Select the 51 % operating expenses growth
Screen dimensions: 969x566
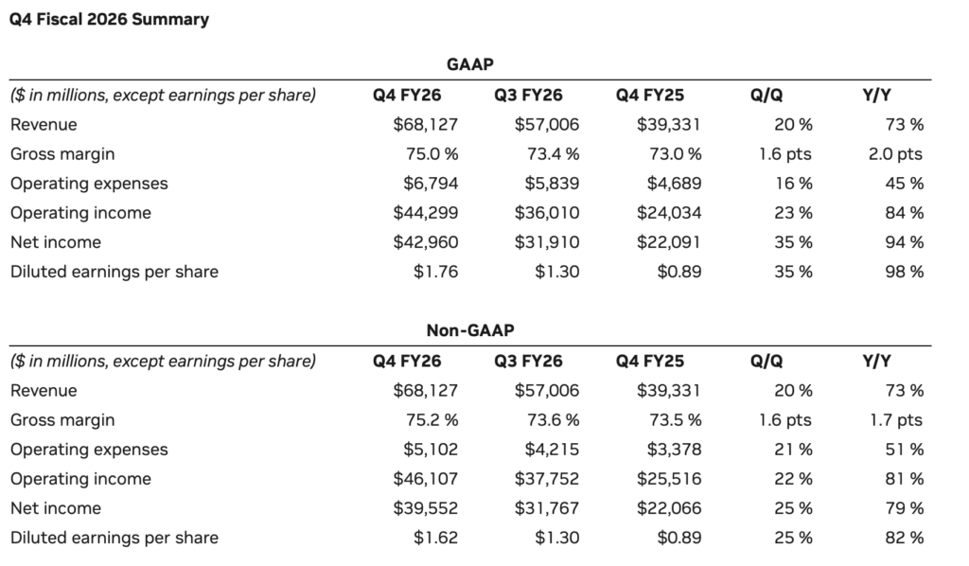coord(905,450)
